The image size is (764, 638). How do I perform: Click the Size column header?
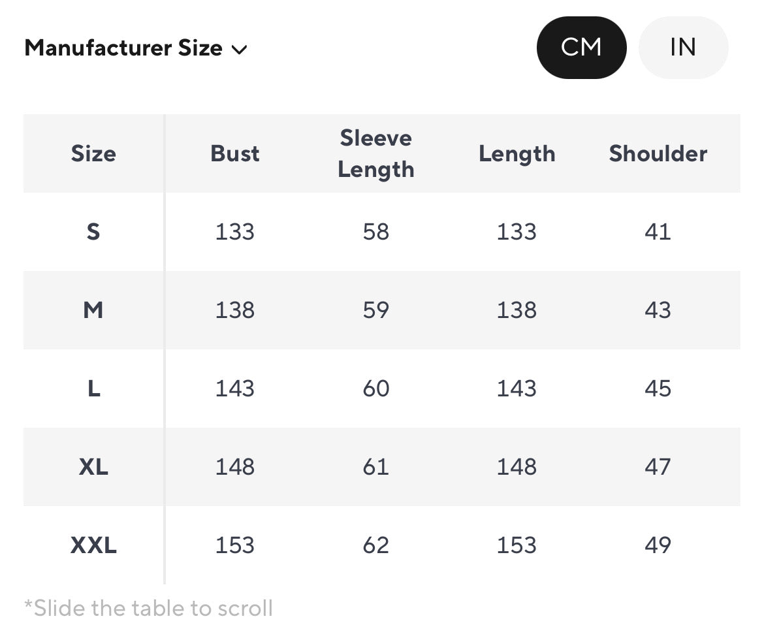coord(93,153)
